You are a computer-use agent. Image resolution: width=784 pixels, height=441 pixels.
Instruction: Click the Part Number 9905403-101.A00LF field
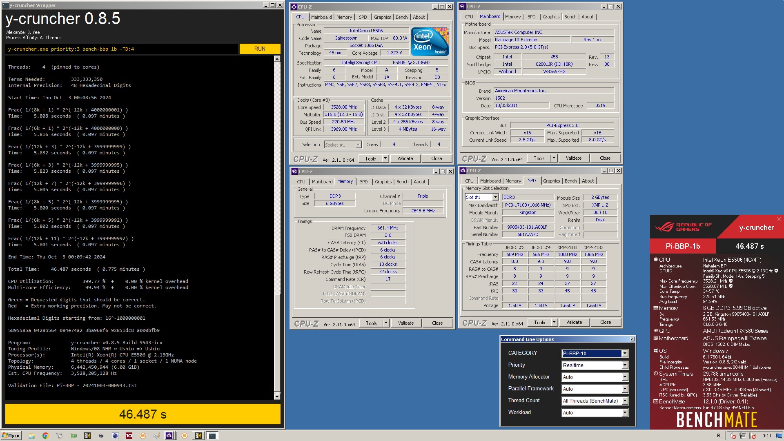[527, 227]
